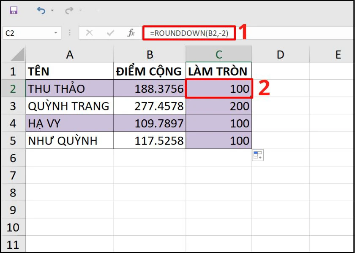Select row 6 header

13,158
